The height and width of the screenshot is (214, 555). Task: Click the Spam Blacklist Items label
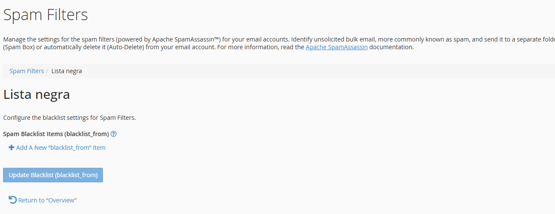click(56, 134)
